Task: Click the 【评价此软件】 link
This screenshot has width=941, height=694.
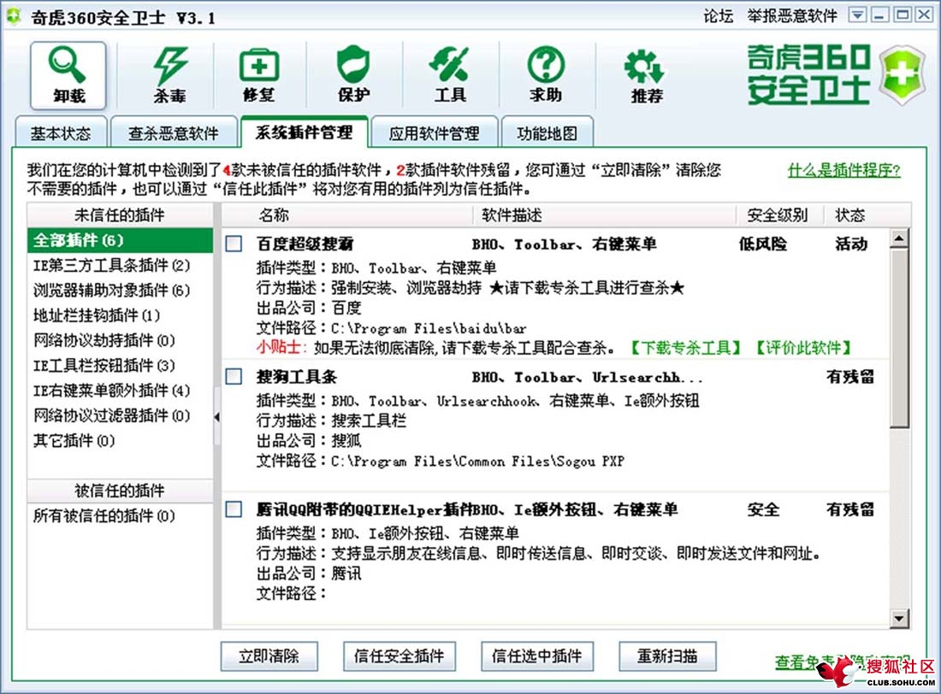Action: pos(803,348)
